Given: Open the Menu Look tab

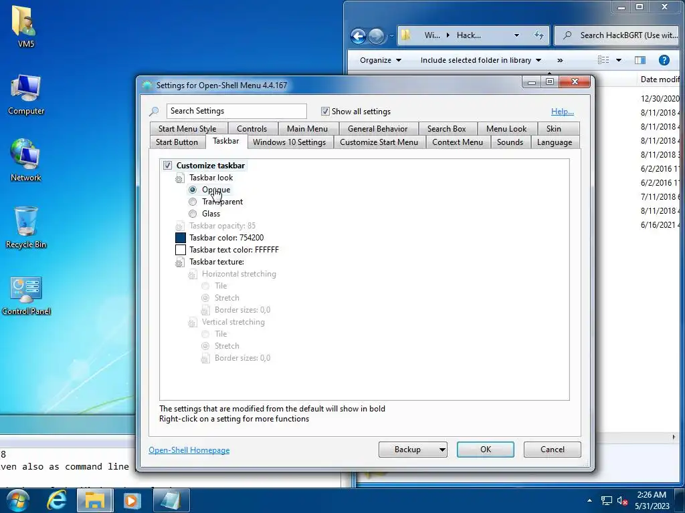Looking at the screenshot, I should (506, 129).
